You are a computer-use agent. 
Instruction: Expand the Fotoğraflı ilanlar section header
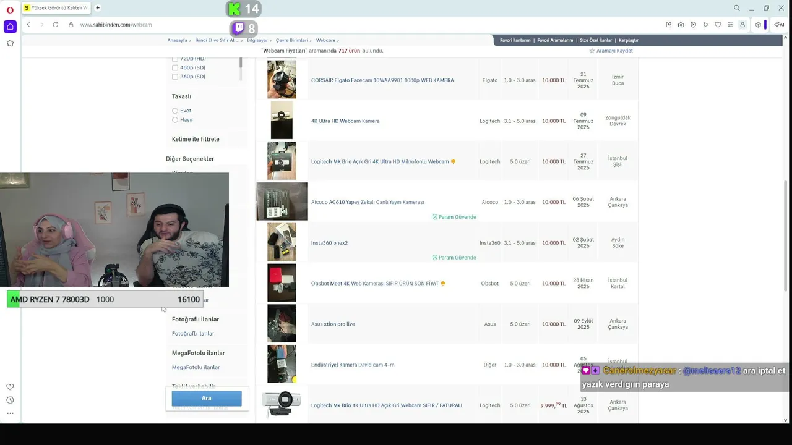coord(196,320)
